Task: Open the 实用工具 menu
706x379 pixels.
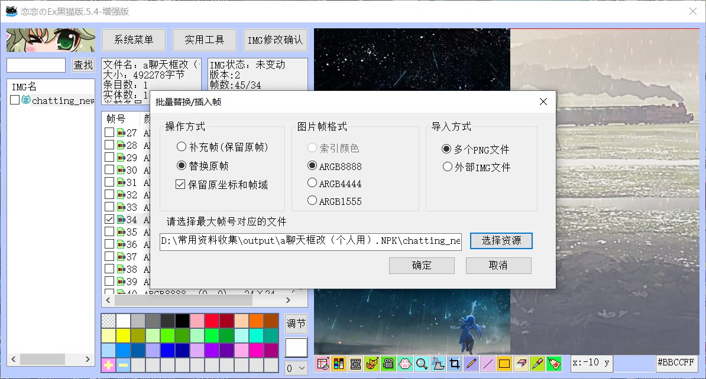Action: pyautogui.click(x=205, y=40)
